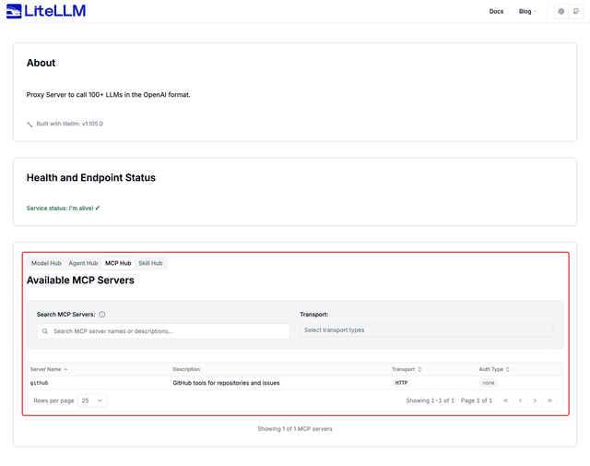Open the Docs link

[x=496, y=11]
